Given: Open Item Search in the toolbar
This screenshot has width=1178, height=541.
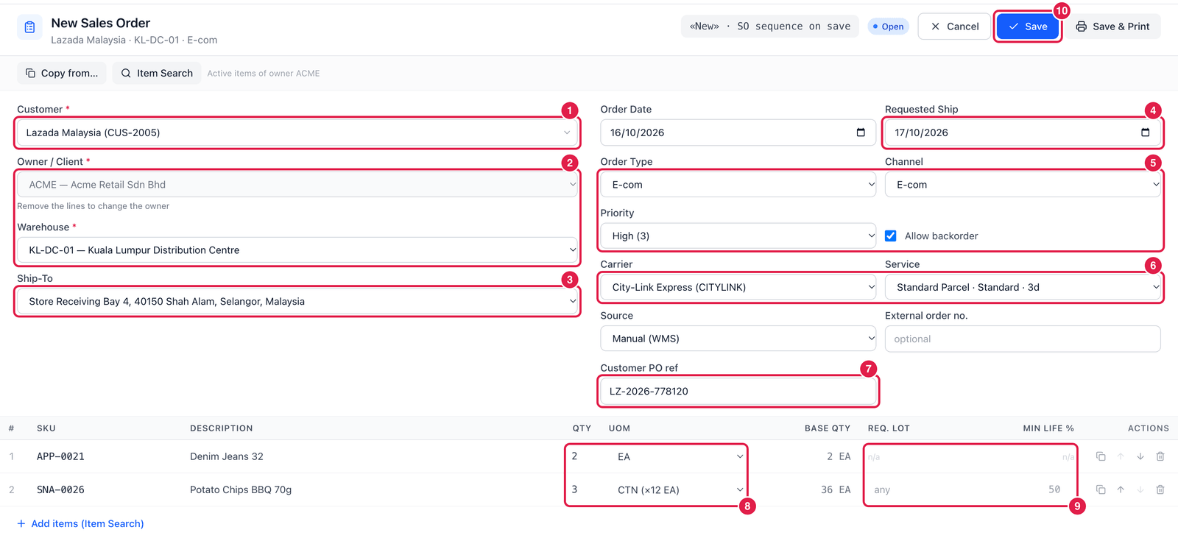Looking at the screenshot, I should coord(157,73).
